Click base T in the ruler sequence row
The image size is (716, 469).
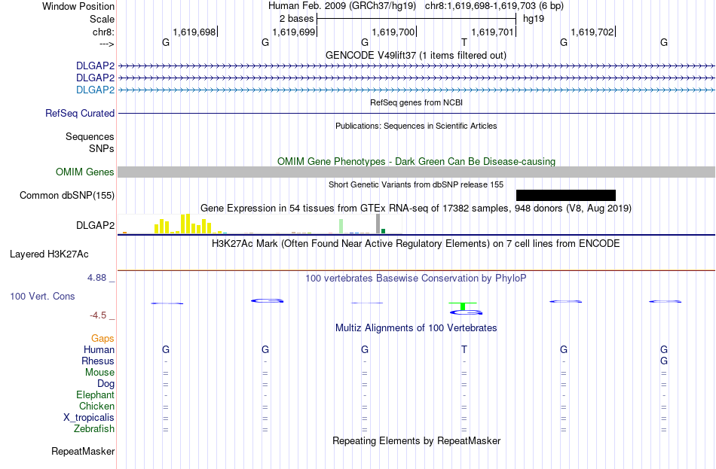(x=464, y=42)
